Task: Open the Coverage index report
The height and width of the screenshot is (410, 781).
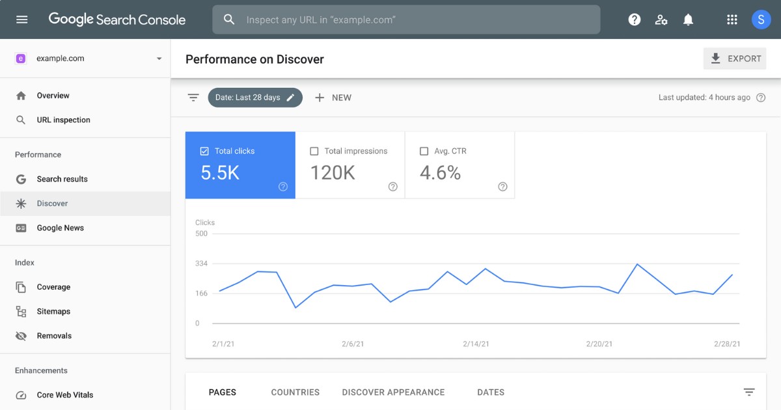Action: point(53,287)
